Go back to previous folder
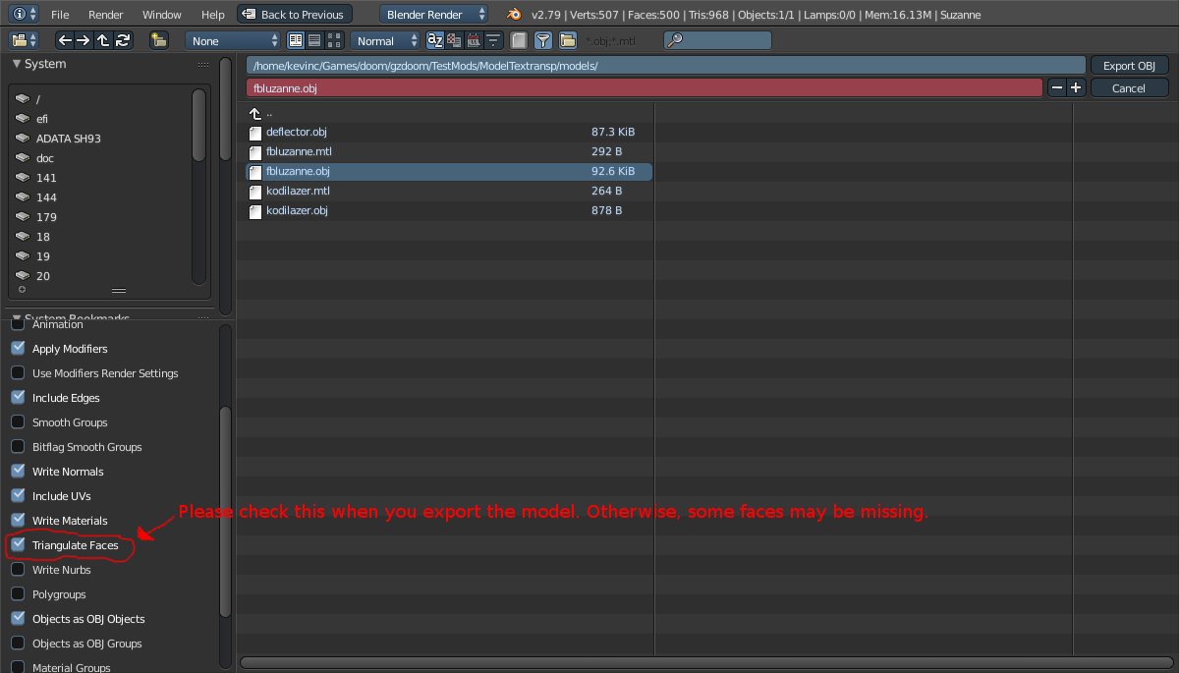Viewport: 1179px width, 673px height. pyautogui.click(x=64, y=40)
